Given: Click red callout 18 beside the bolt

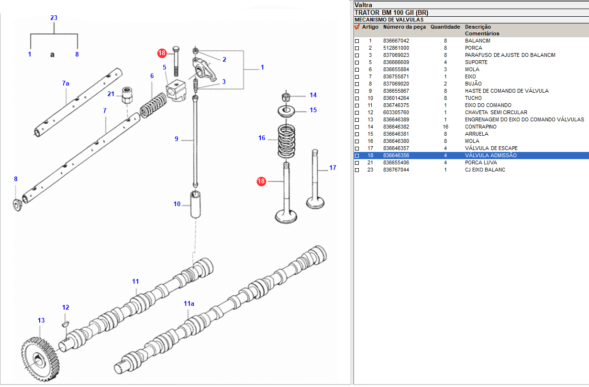Looking at the screenshot, I should pyautogui.click(x=162, y=53).
